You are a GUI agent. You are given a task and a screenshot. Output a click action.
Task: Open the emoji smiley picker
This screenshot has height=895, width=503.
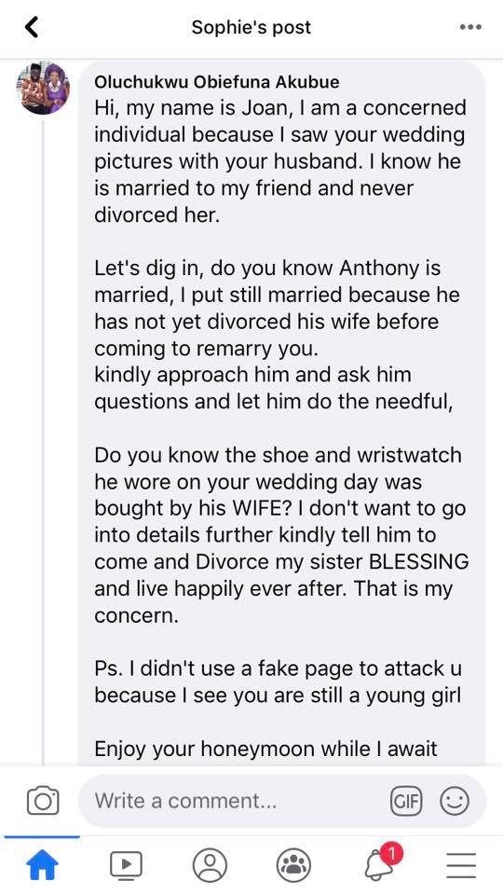point(455,801)
